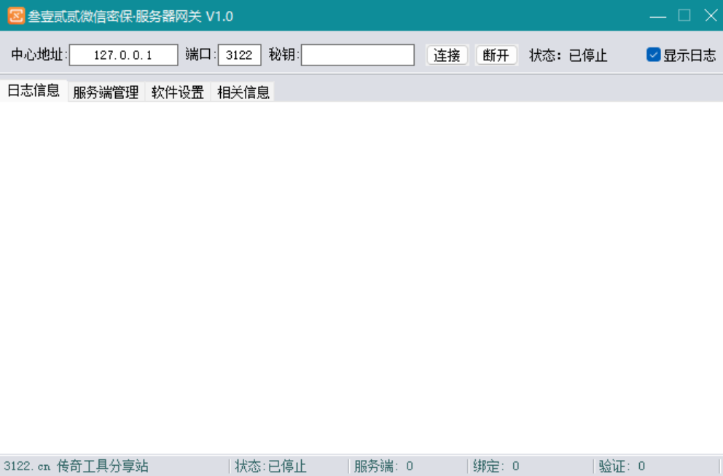
Task: Switch to the 日志信息 tab
Action: tap(34, 91)
